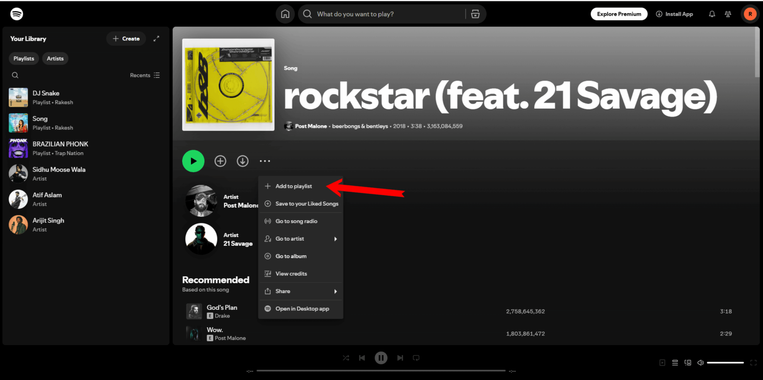Mute the volume speaker icon

(700, 363)
